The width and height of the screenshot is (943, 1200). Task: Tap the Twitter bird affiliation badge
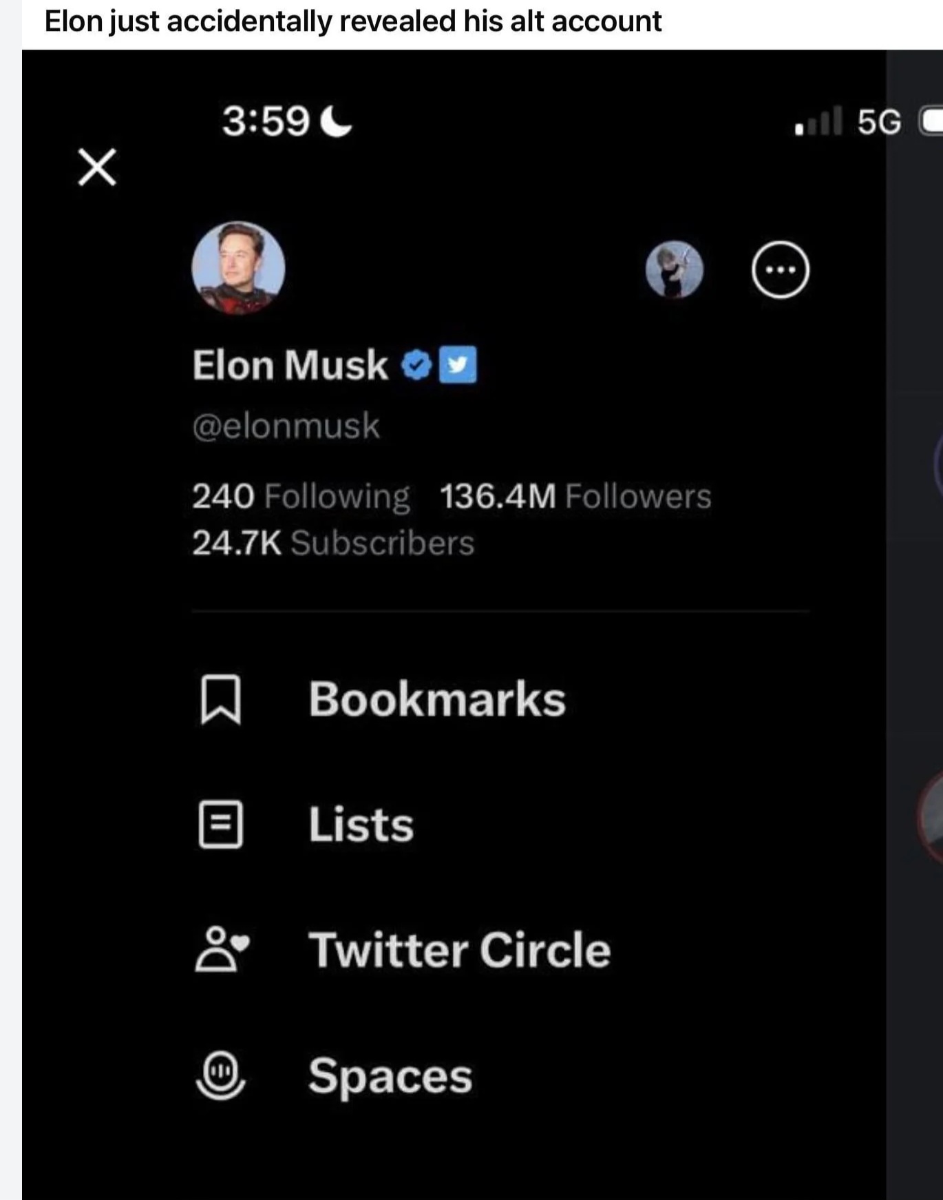(x=458, y=365)
